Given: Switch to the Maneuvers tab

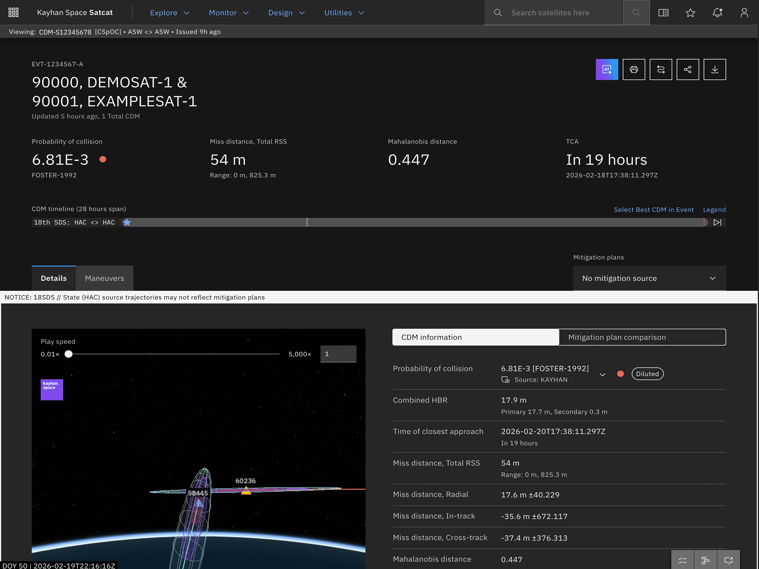Looking at the screenshot, I should click(104, 278).
